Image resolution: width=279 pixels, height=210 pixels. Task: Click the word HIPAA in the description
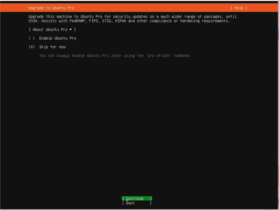(120, 21)
